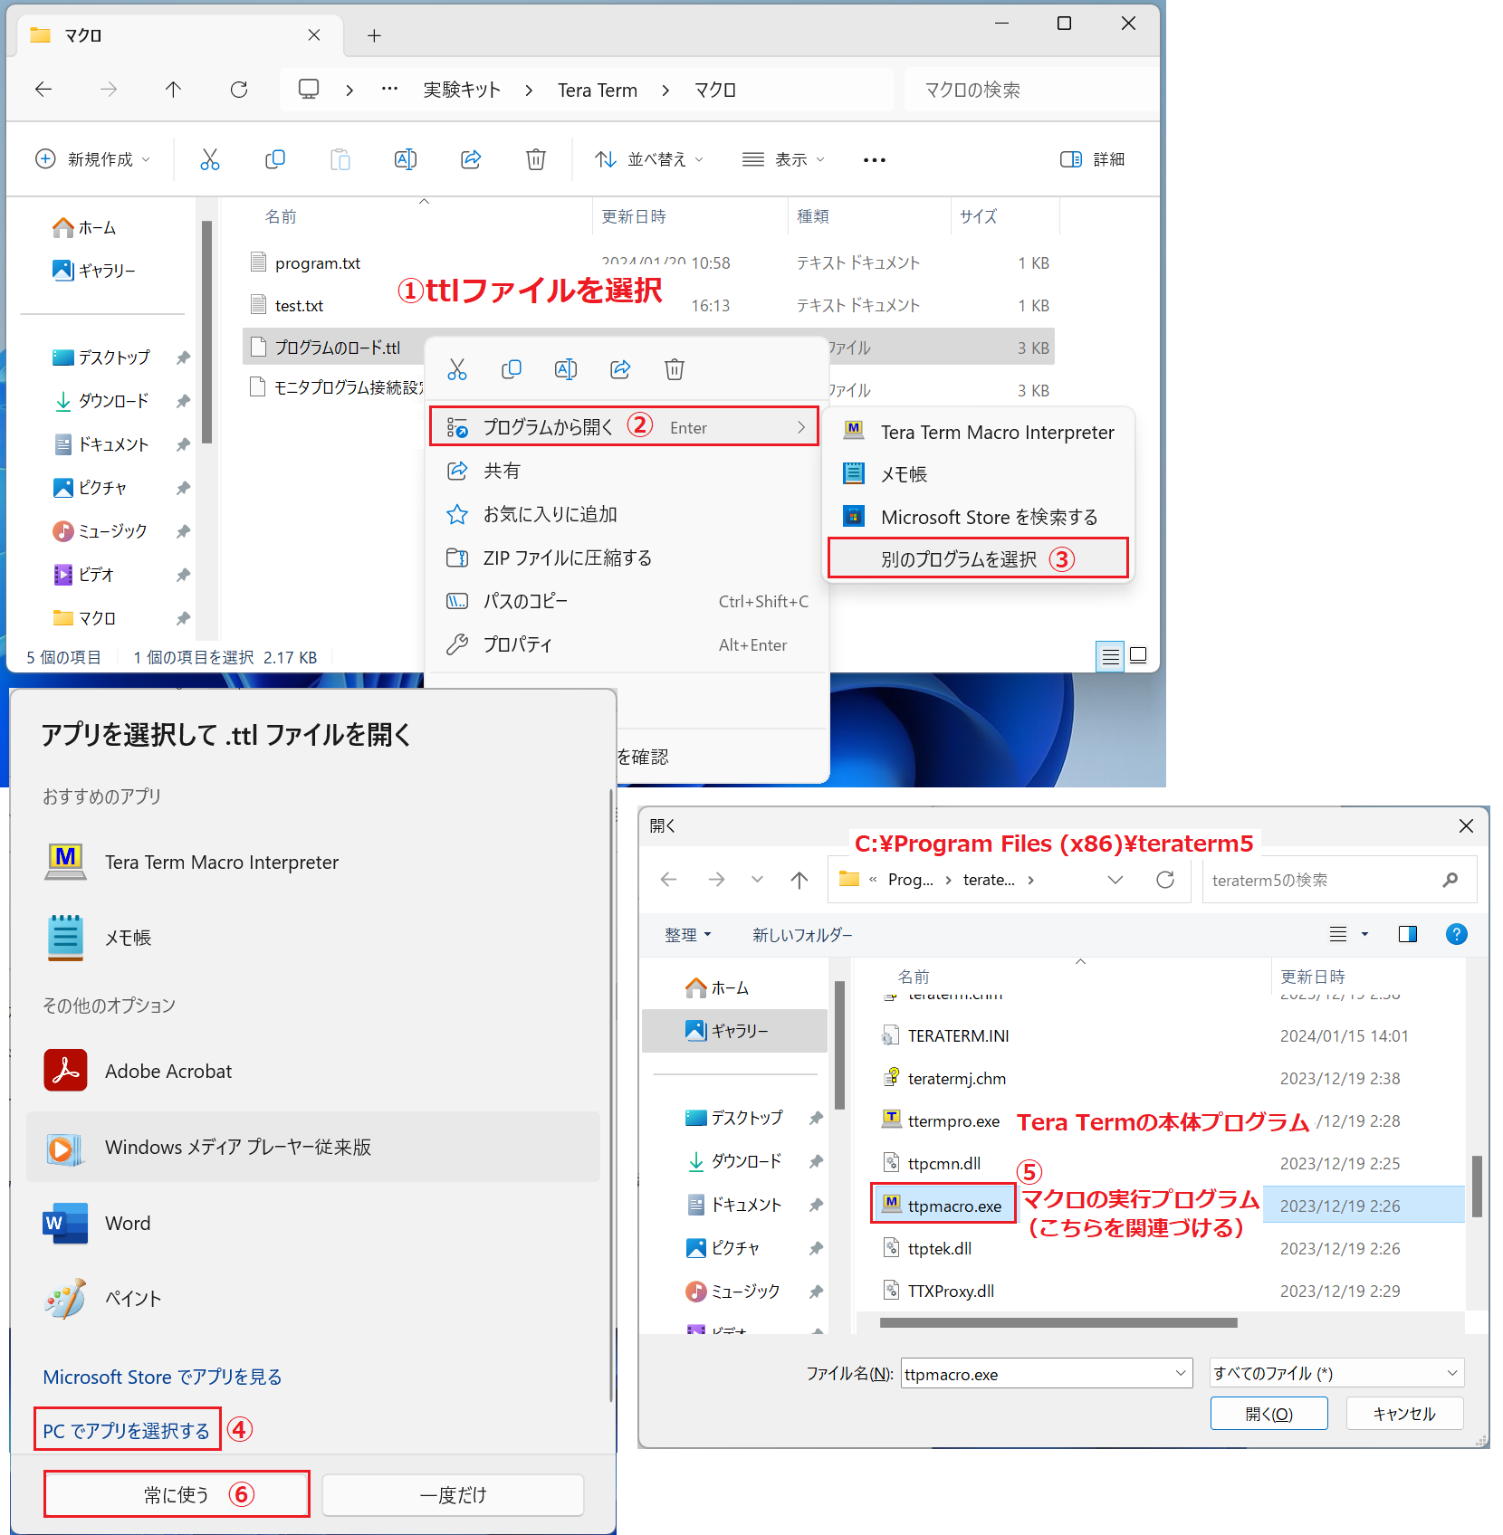1503x1535 pixels.
Task: Click the Share icon in the Explorer toolbar
Action: pyautogui.click(x=471, y=159)
